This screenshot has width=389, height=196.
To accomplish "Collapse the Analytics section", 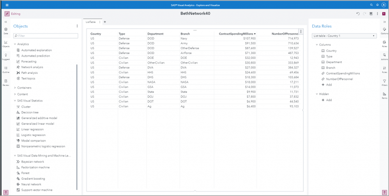I will click(15, 44).
